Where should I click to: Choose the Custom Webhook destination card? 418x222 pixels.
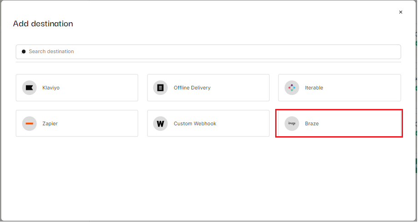(x=208, y=123)
